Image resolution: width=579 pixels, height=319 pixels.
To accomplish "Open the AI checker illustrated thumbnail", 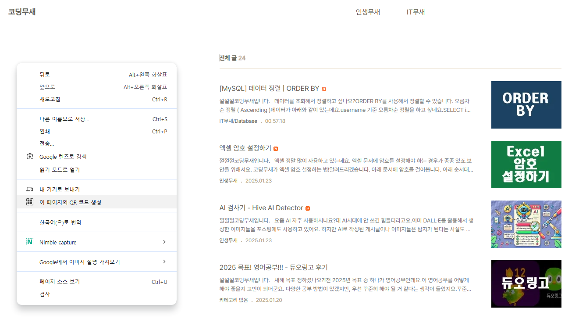I will click(x=526, y=224).
